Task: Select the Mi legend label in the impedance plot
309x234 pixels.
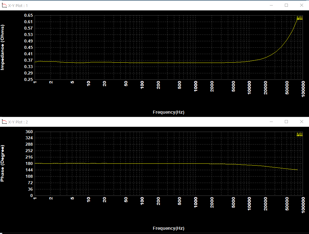Action: pos(299,18)
